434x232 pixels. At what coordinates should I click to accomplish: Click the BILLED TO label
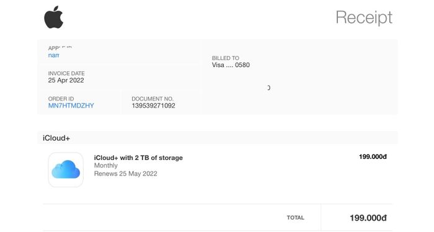[x=226, y=58]
